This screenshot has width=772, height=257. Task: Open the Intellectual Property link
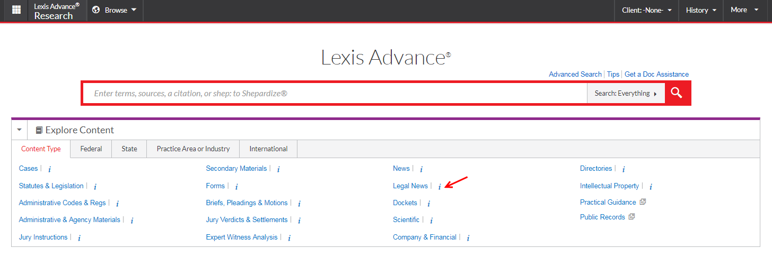click(610, 186)
